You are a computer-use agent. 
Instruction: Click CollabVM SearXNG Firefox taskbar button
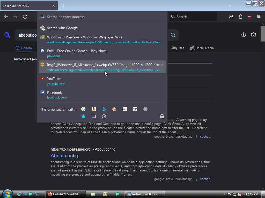[66, 194]
